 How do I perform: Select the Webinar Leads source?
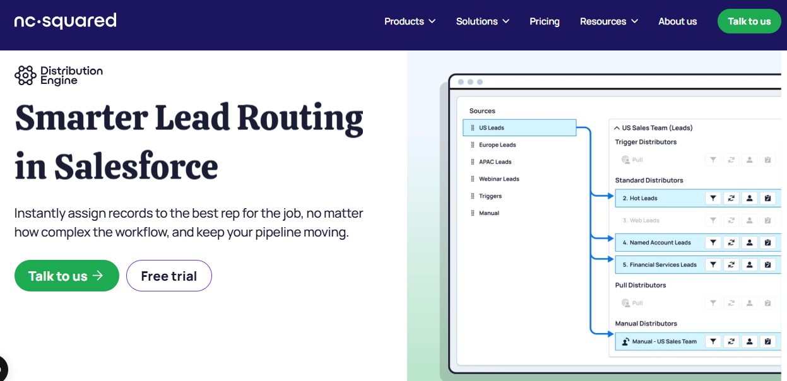click(x=499, y=179)
